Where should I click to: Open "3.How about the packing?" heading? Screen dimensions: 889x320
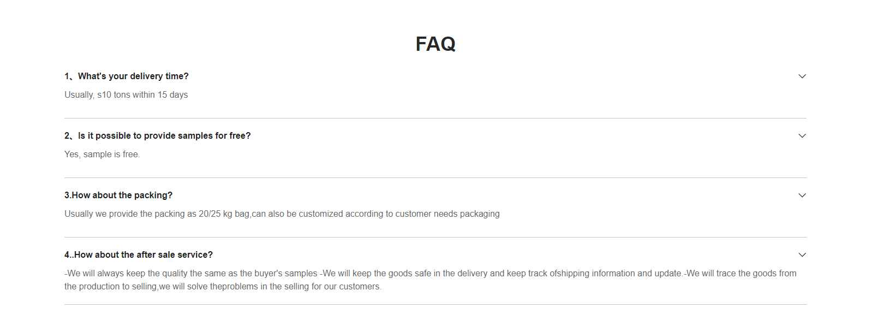coord(118,195)
